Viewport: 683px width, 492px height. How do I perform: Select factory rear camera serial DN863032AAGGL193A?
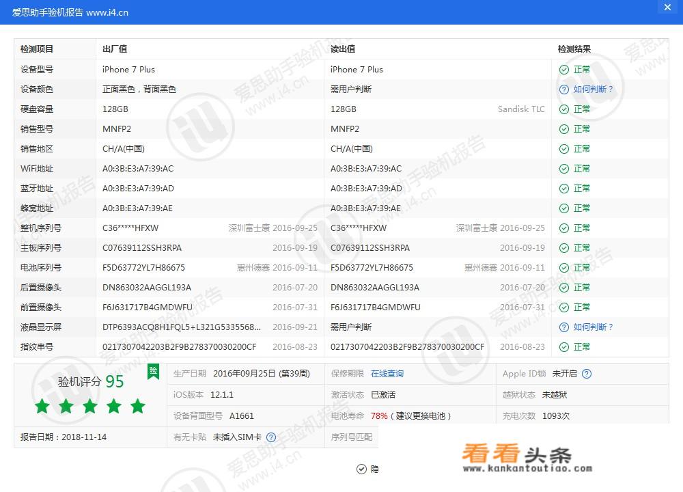147,288
